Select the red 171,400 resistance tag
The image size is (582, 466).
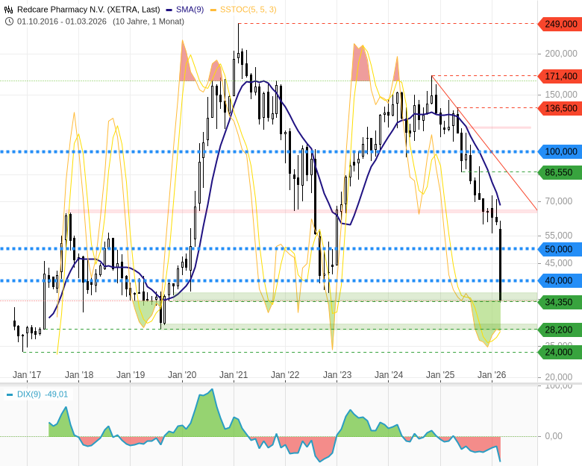point(561,76)
